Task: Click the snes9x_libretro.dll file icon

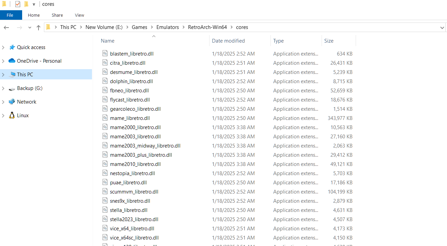Action: pos(105,201)
